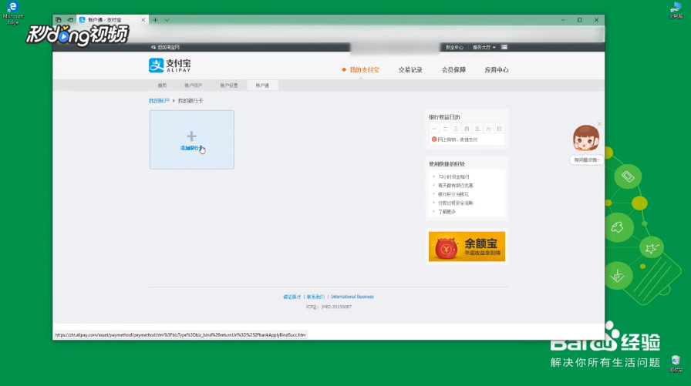
Task: Open Microsoft Edge desktop shortcut
Action: pyautogui.click(x=13, y=13)
